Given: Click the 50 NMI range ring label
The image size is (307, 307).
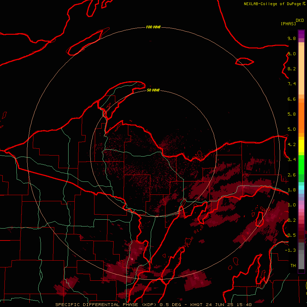Looking at the screenshot, I should point(153,90).
